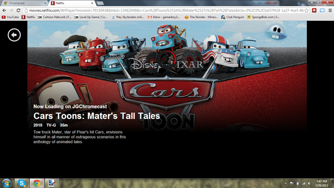
Task: Close the Chromecast tab
Action: click(x=45, y=3)
